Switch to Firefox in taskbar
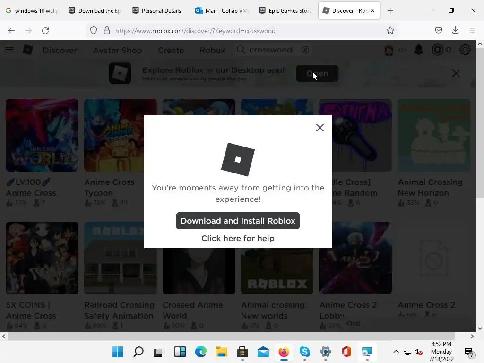484x363 pixels. 284,352
